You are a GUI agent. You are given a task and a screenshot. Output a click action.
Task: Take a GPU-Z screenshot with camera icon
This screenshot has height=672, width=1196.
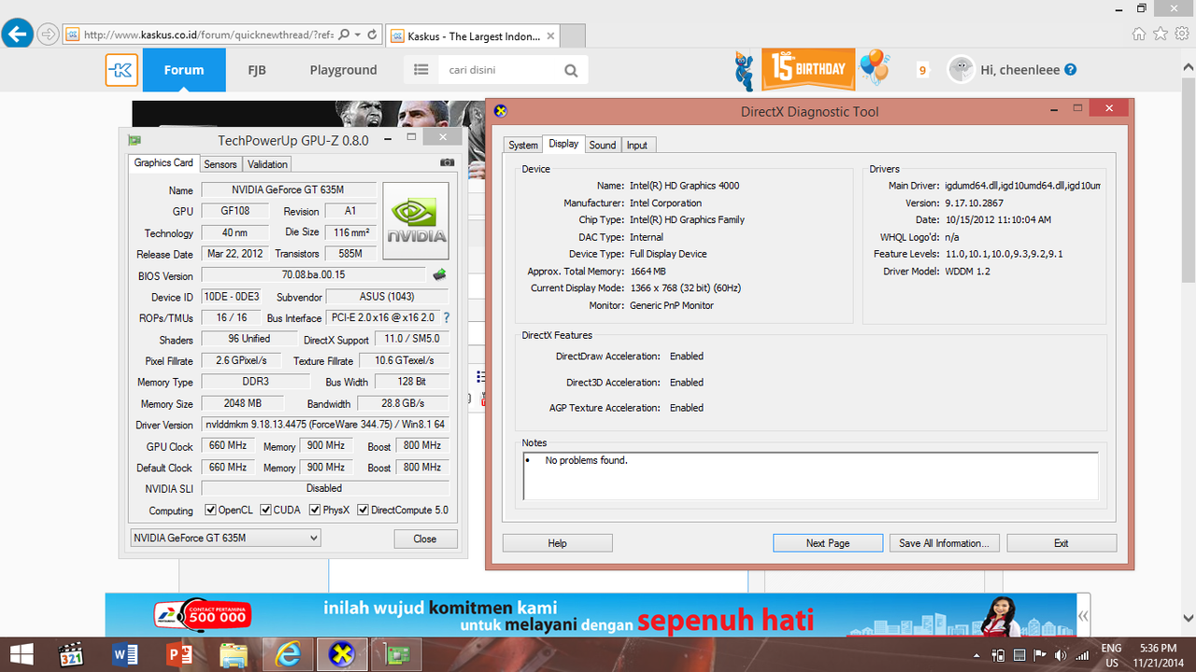[448, 162]
